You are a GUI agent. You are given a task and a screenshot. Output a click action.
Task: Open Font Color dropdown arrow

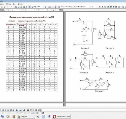[26, 110]
